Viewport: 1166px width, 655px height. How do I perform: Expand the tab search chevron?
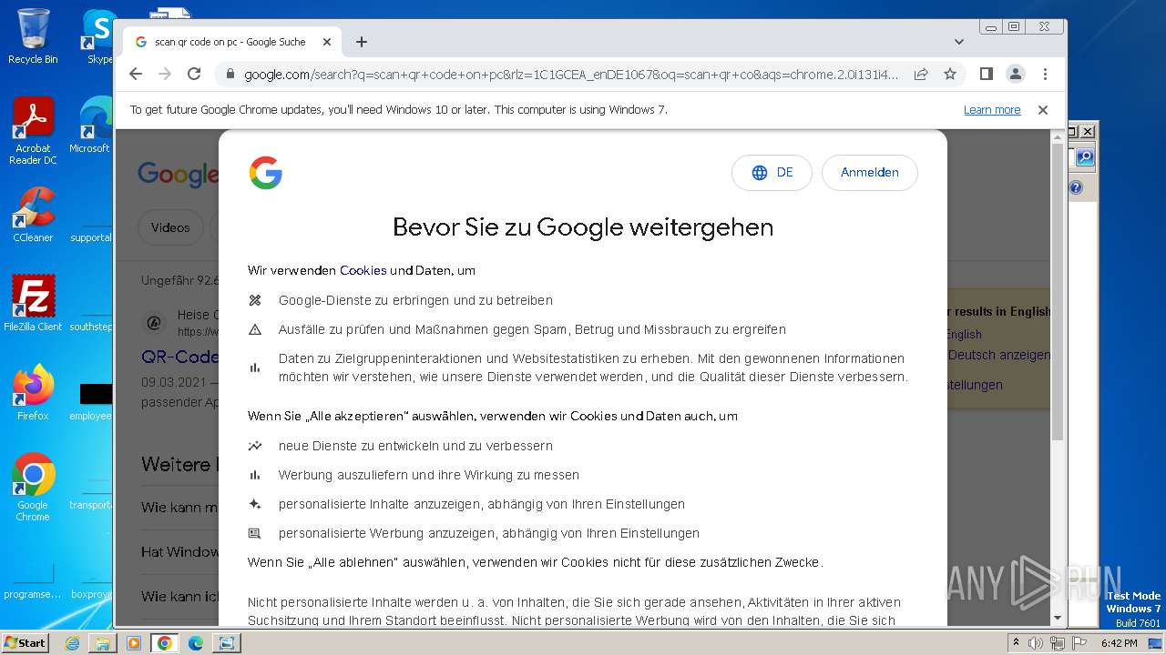tap(959, 42)
